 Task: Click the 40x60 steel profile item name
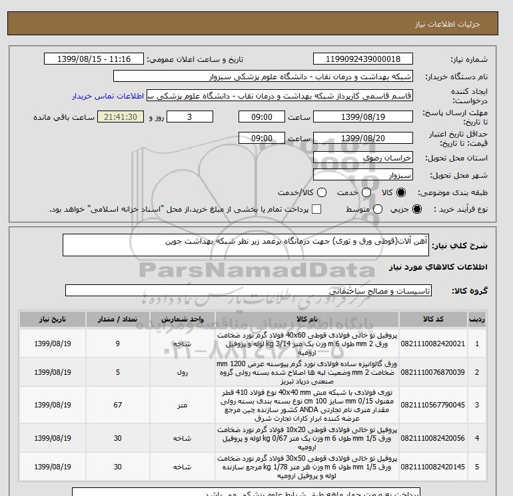(307, 344)
